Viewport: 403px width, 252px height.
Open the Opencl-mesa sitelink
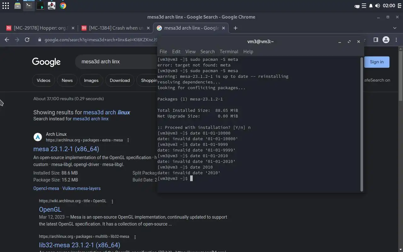click(46, 188)
